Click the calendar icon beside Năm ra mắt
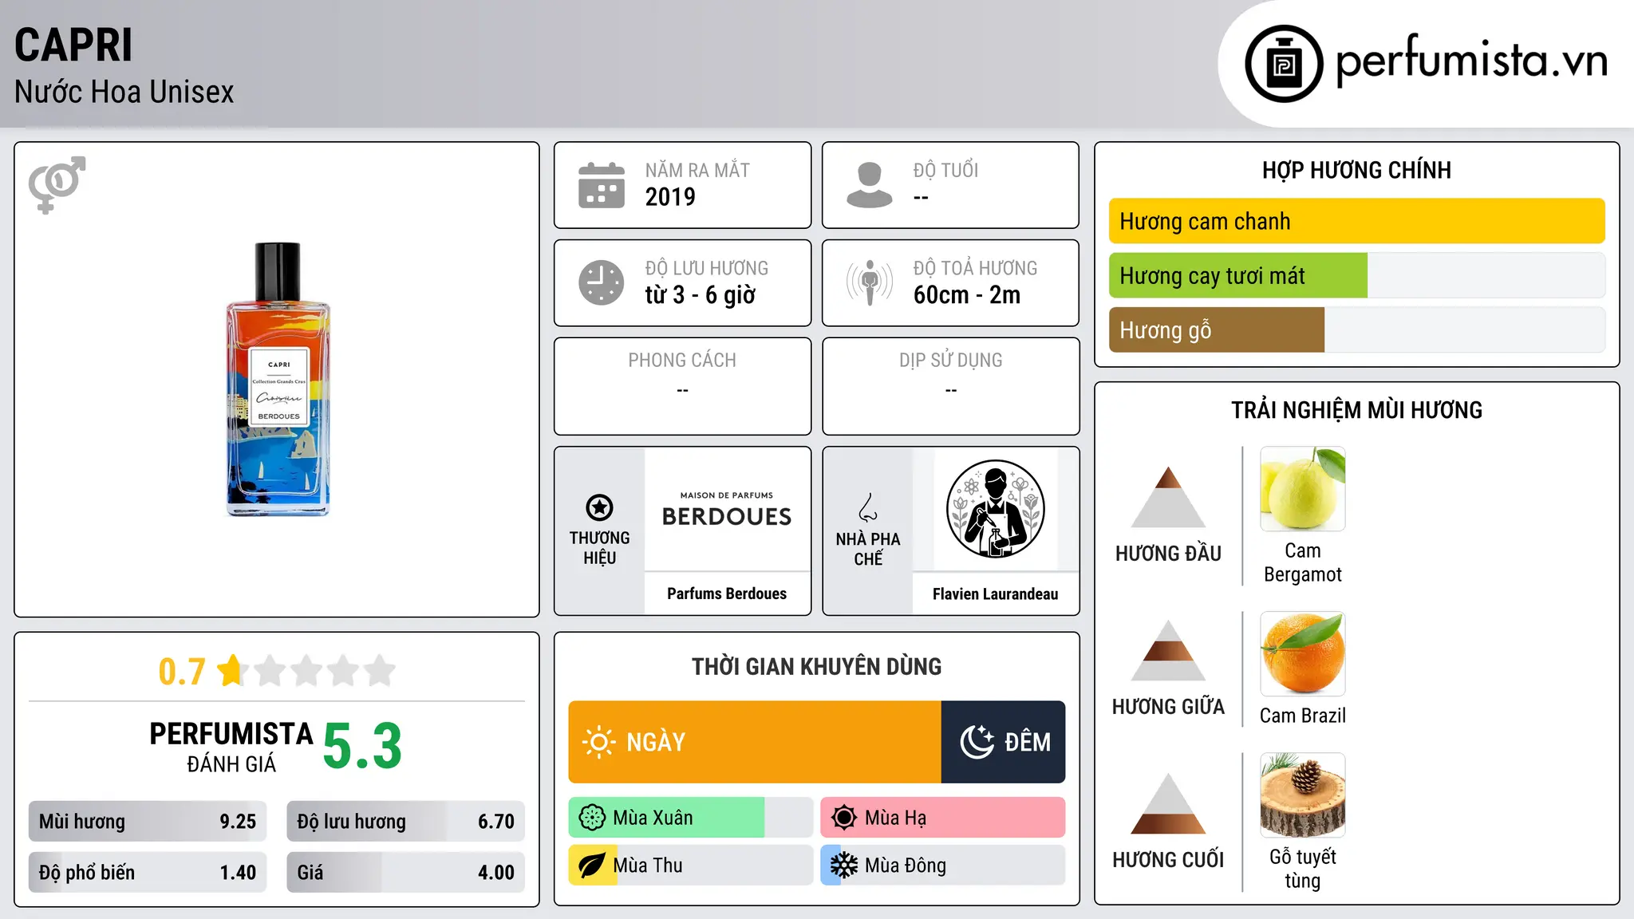Screen dimensions: 1634x919 [602, 185]
